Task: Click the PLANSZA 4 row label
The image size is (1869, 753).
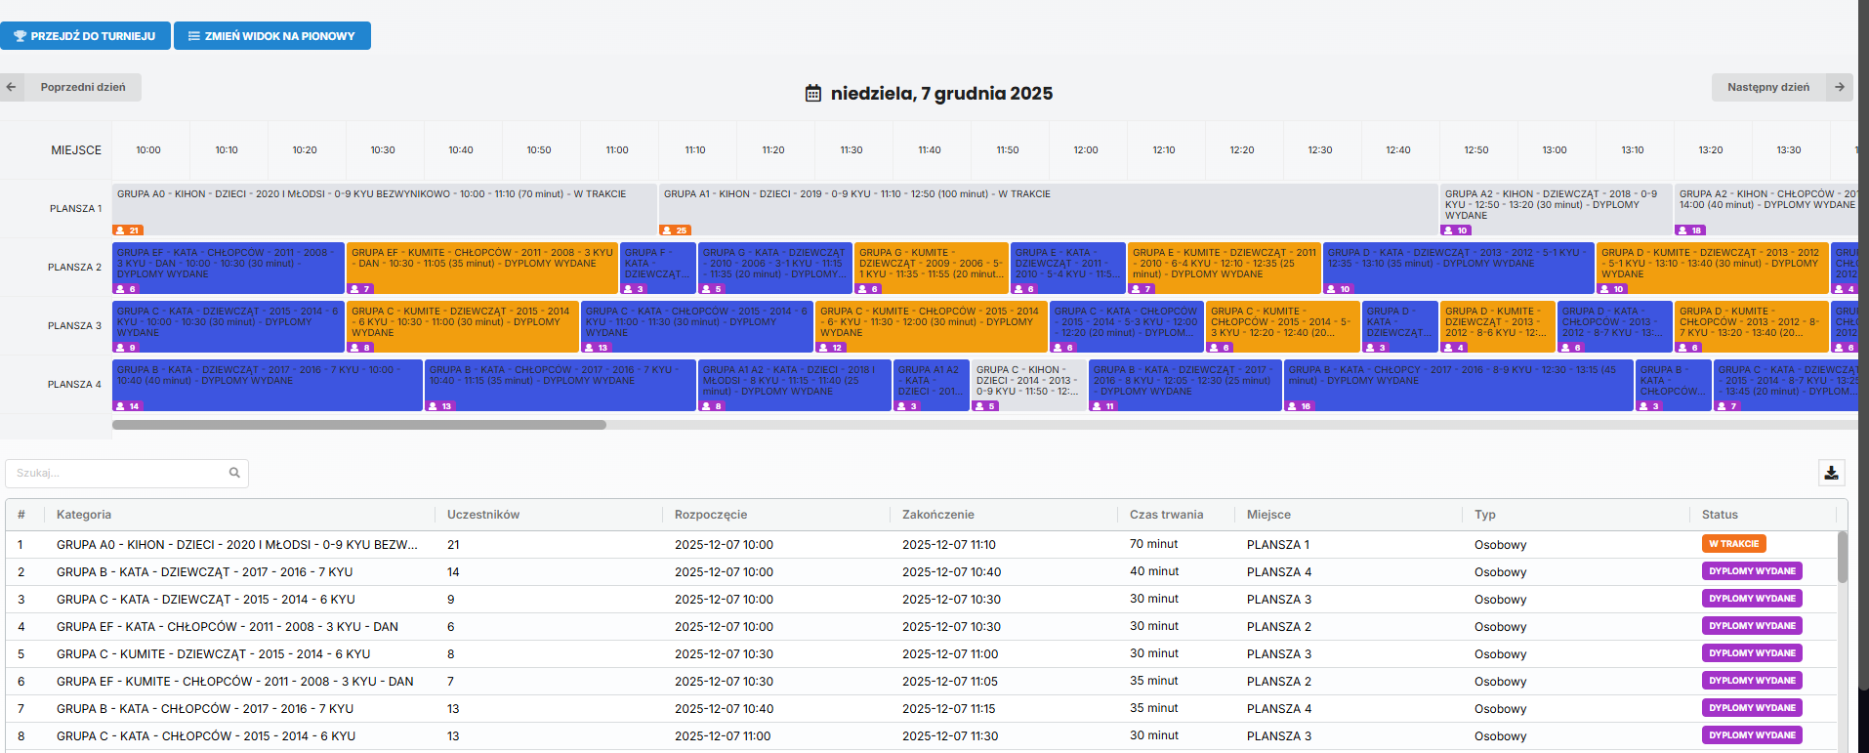Action: coord(74,384)
